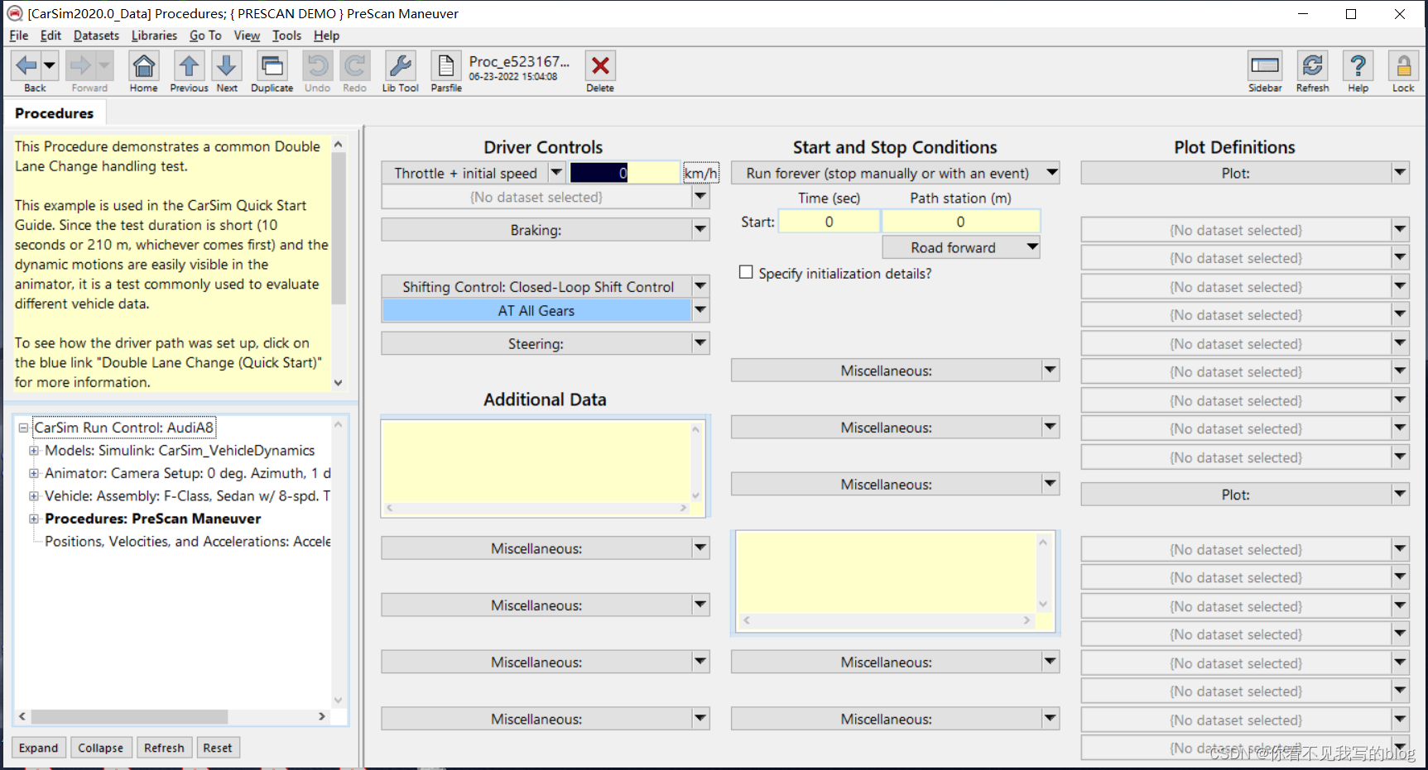Image resolution: width=1428 pixels, height=770 pixels.
Task: Open the File menu
Action: click(18, 36)
